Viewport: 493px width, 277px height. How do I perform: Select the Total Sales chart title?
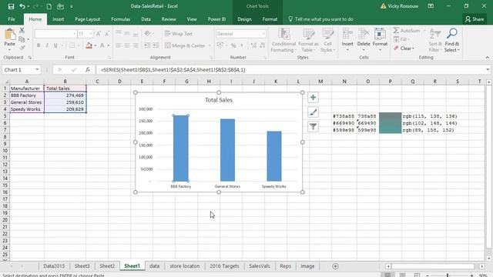coord(219,100)
